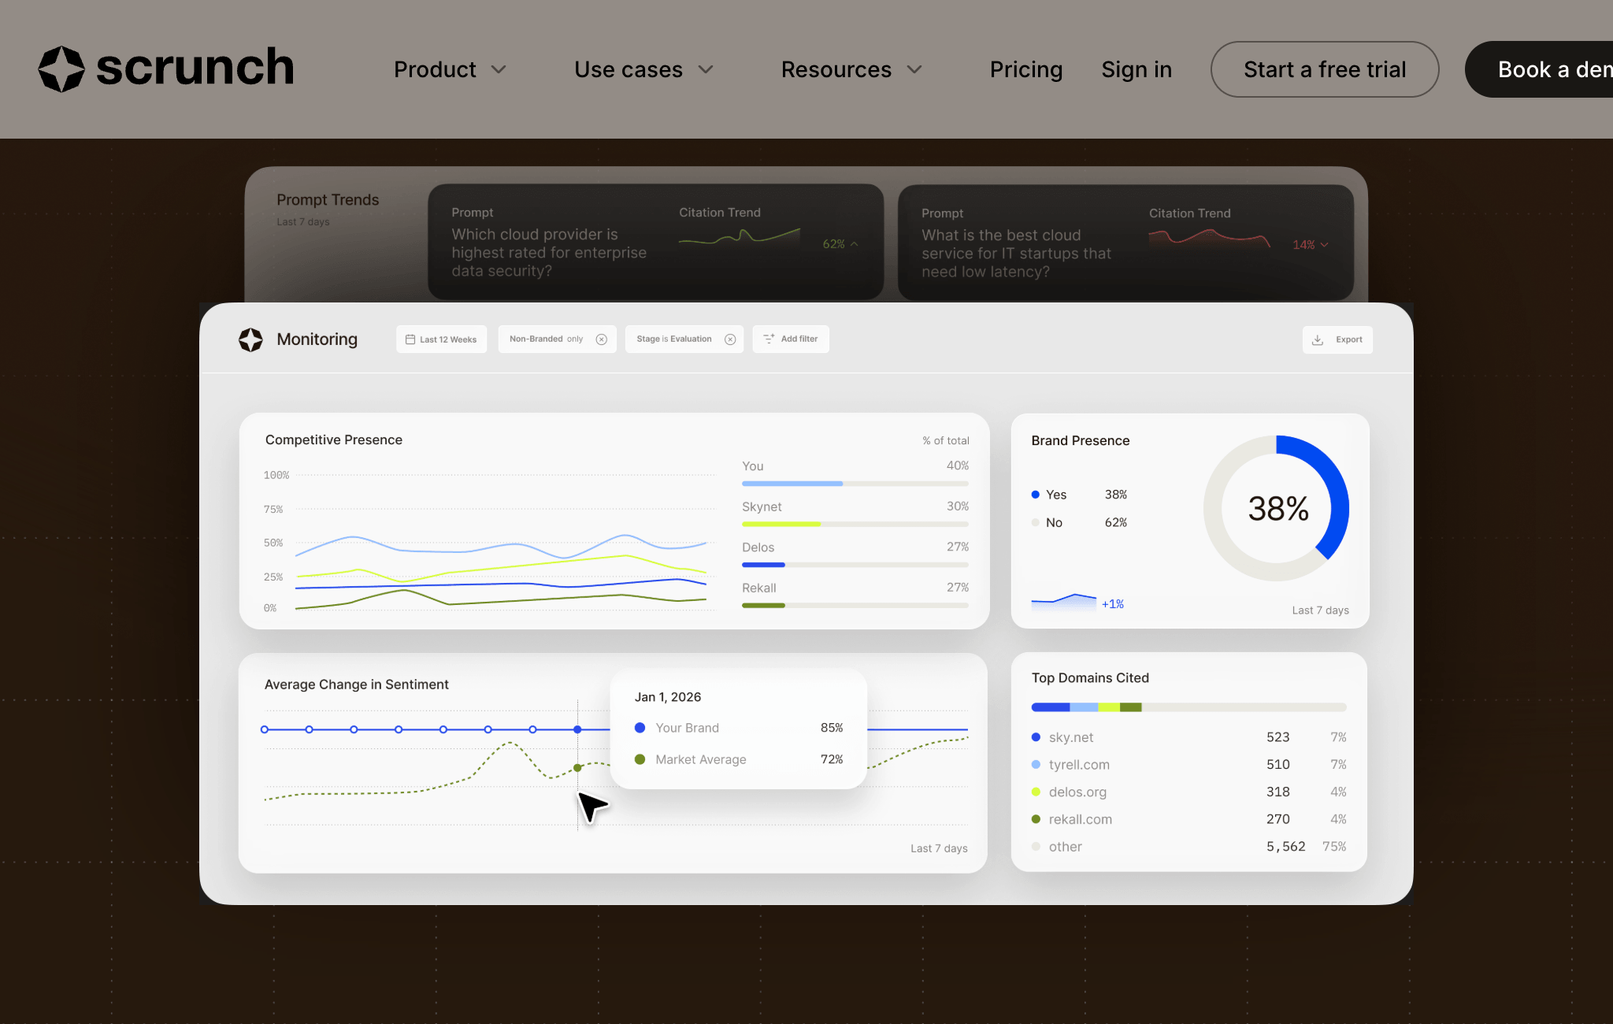The image size is (1613, 1024).
Task: Start a free trial
Action: pos(1325,69)
